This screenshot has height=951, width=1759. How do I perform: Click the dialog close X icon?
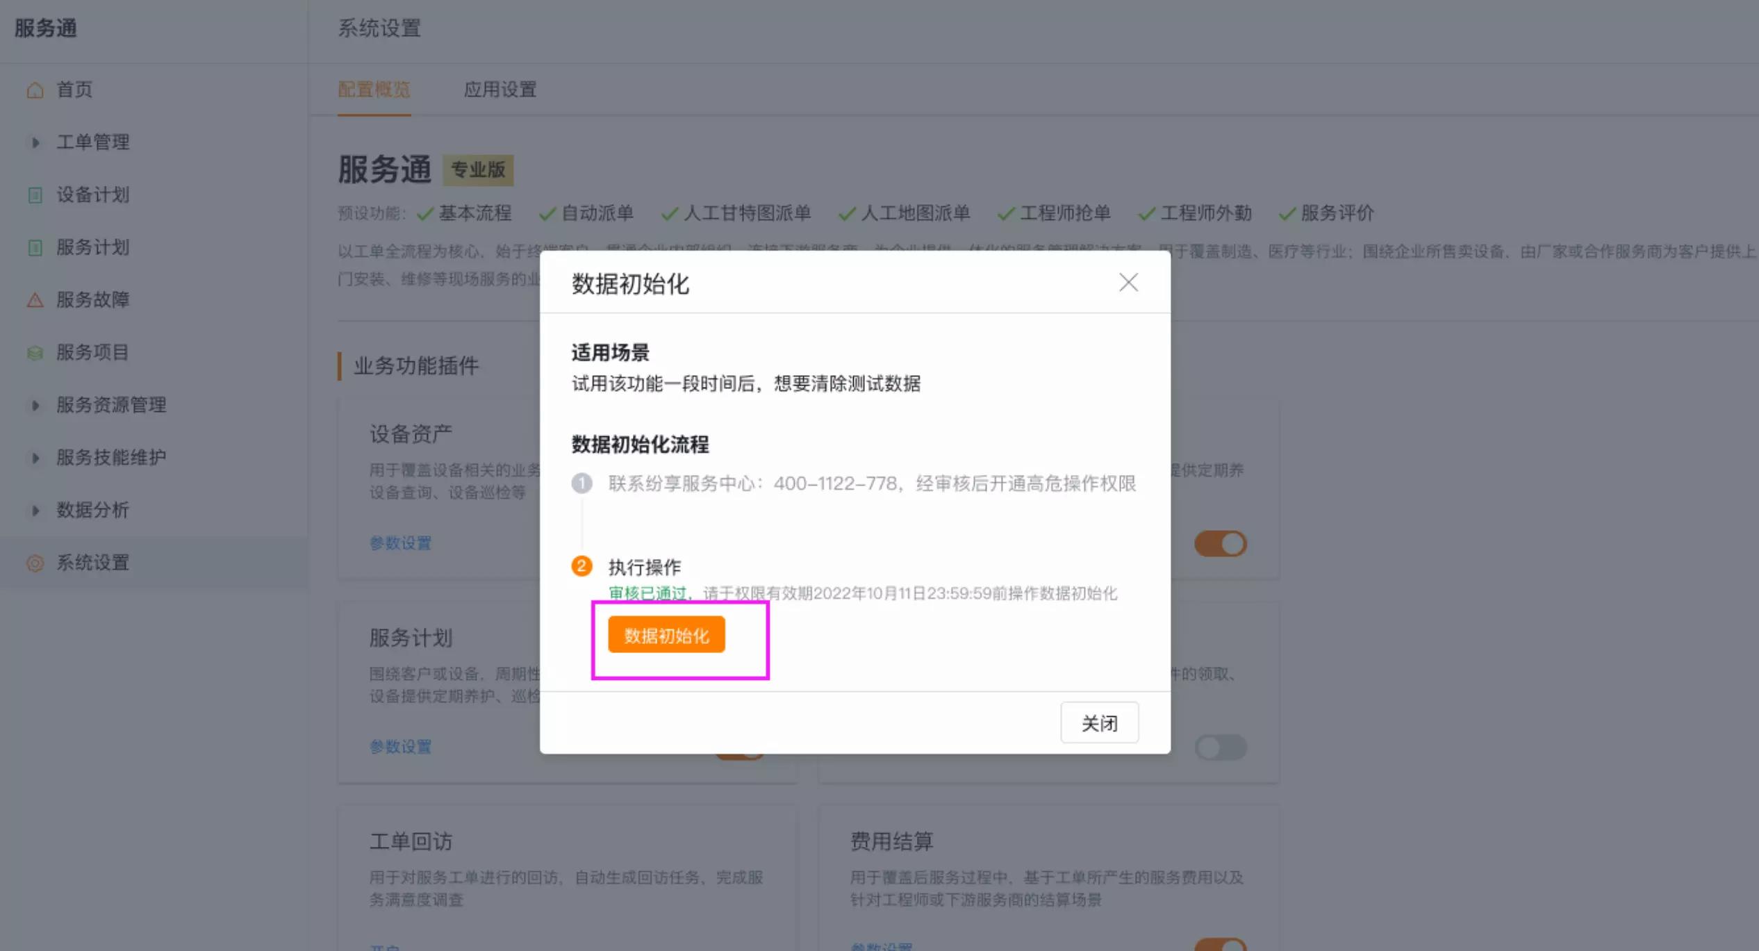point(1128,283)
